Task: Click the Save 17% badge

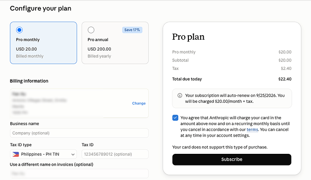Action: tap(132, 30)
